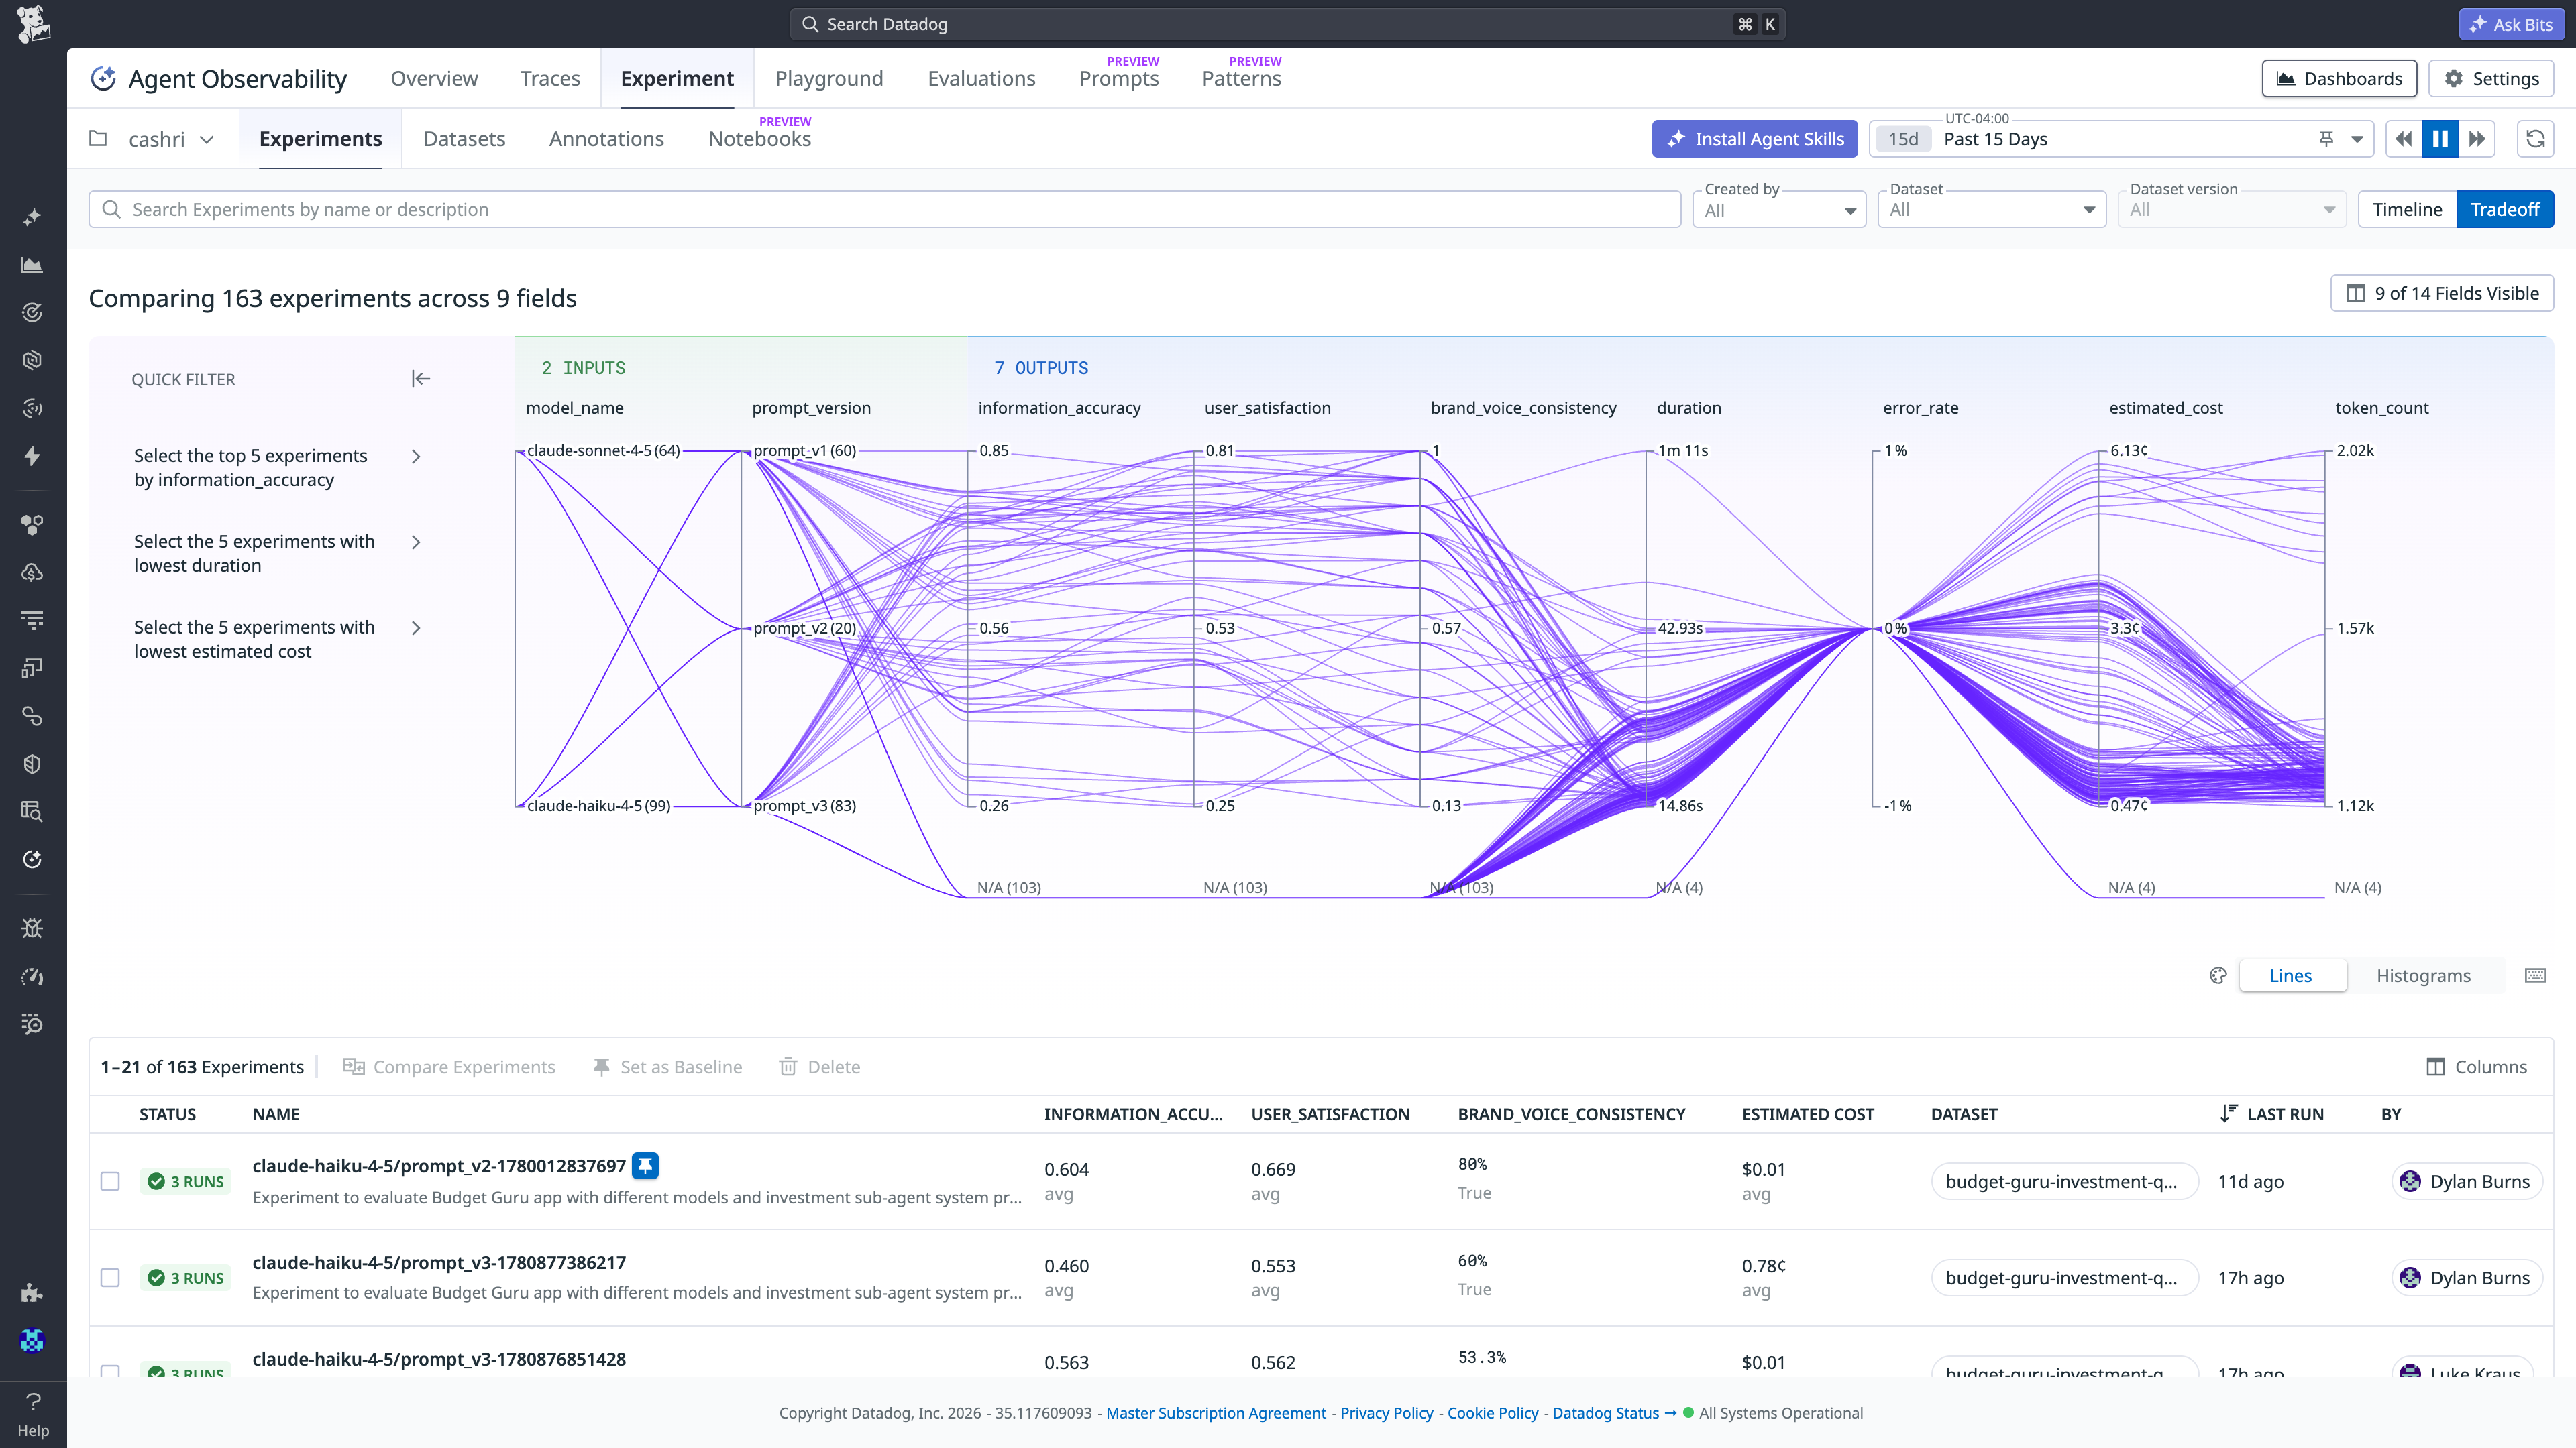Switch to the Playground tab
This screenshot has width=2576, height=1448.
point(829,78)
